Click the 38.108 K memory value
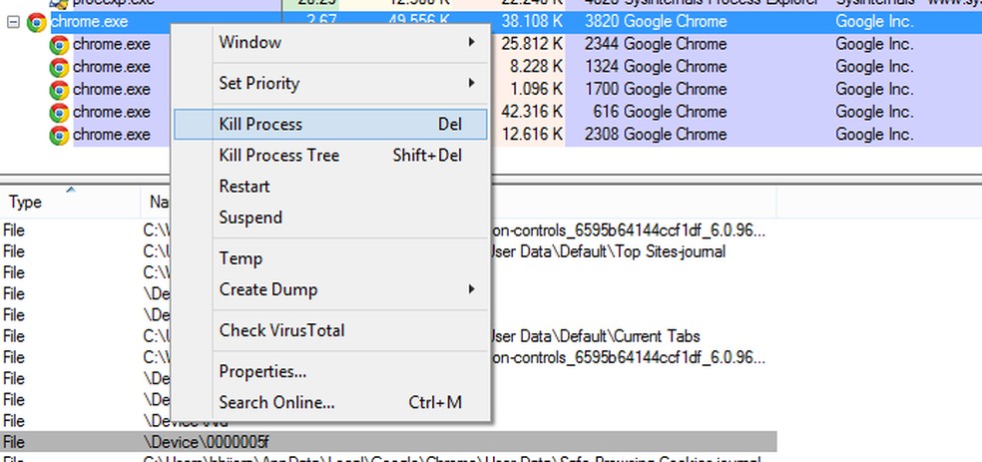 pos(532,22)
